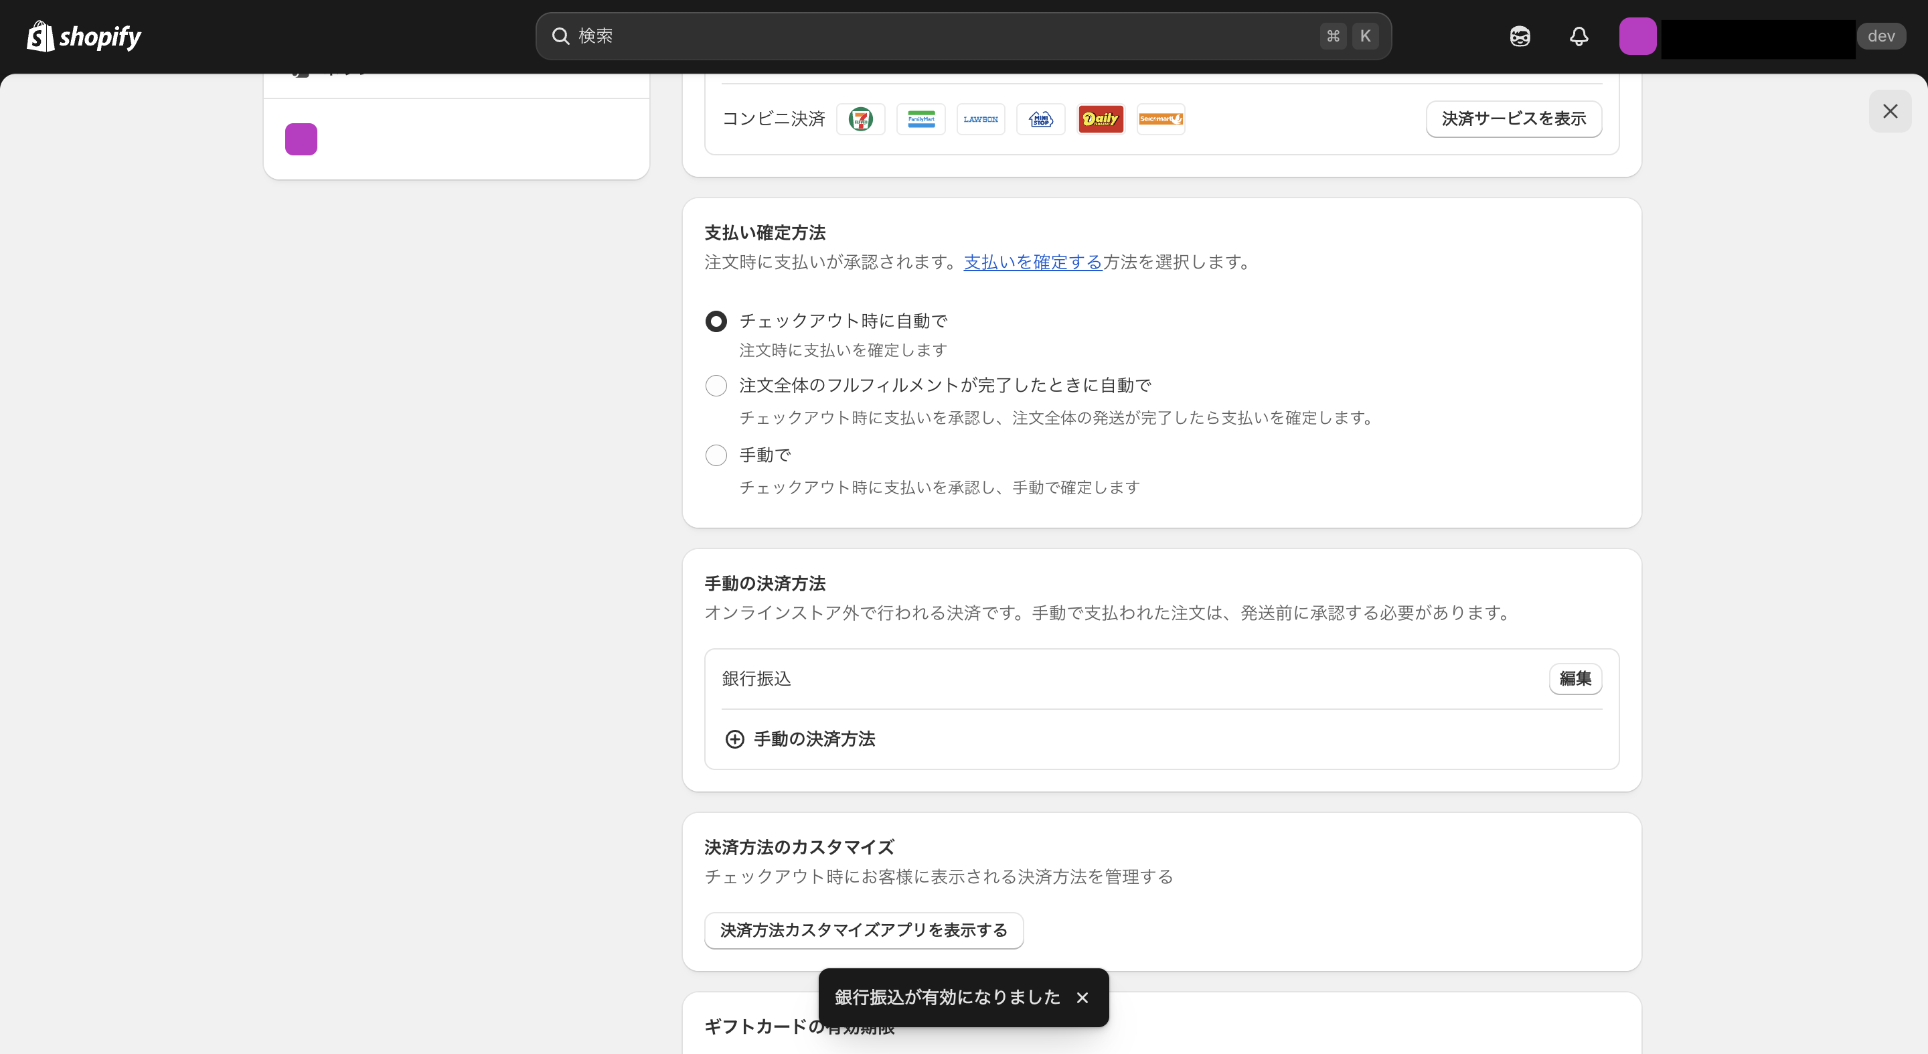
Task: Click the FamilyMart payment icon
Action: [x=921, y=119]
